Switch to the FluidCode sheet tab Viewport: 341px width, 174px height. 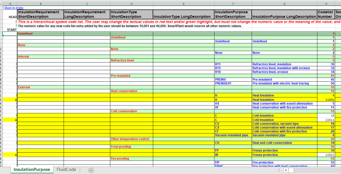click(x=66, y=170)
